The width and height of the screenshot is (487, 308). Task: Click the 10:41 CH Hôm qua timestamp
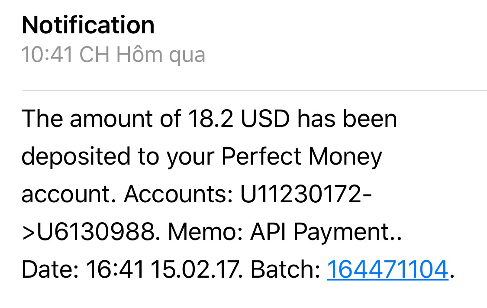[113, 55]
